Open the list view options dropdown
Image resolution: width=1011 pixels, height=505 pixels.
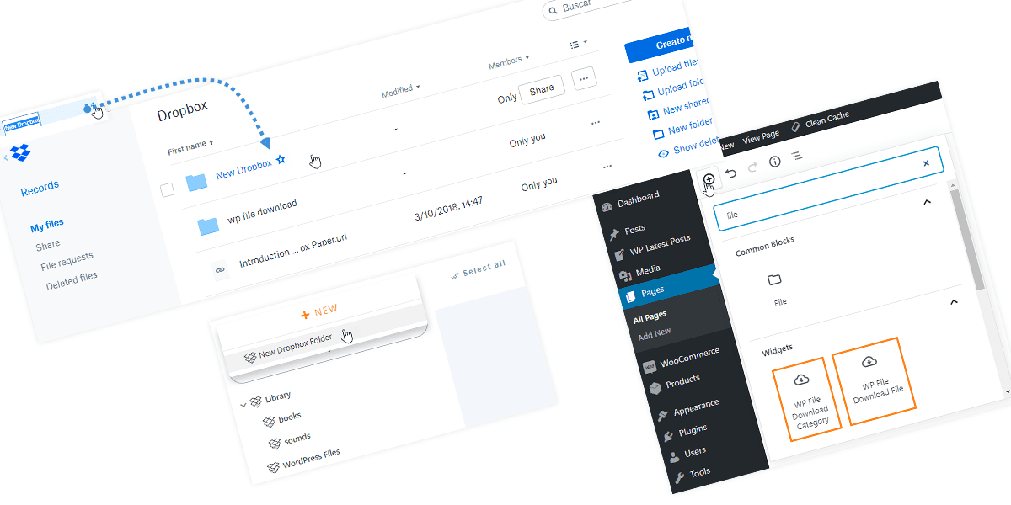578,43
